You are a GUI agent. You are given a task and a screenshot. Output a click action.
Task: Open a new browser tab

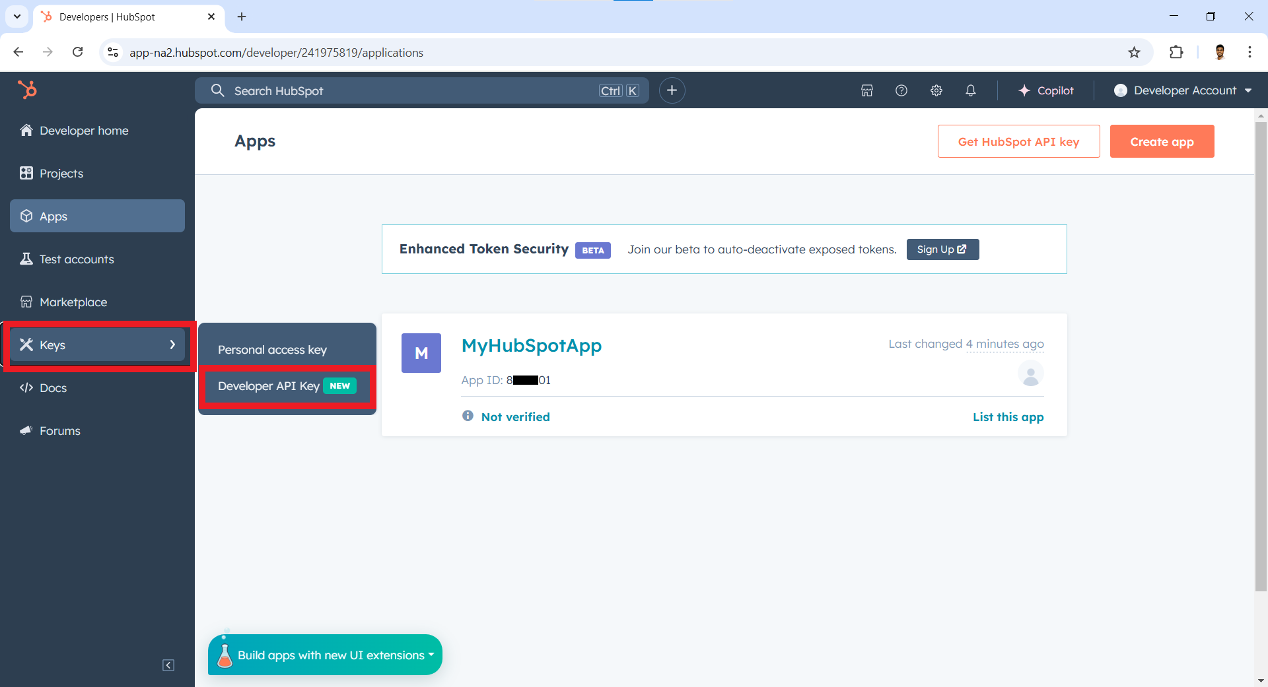tap(242, 16)
